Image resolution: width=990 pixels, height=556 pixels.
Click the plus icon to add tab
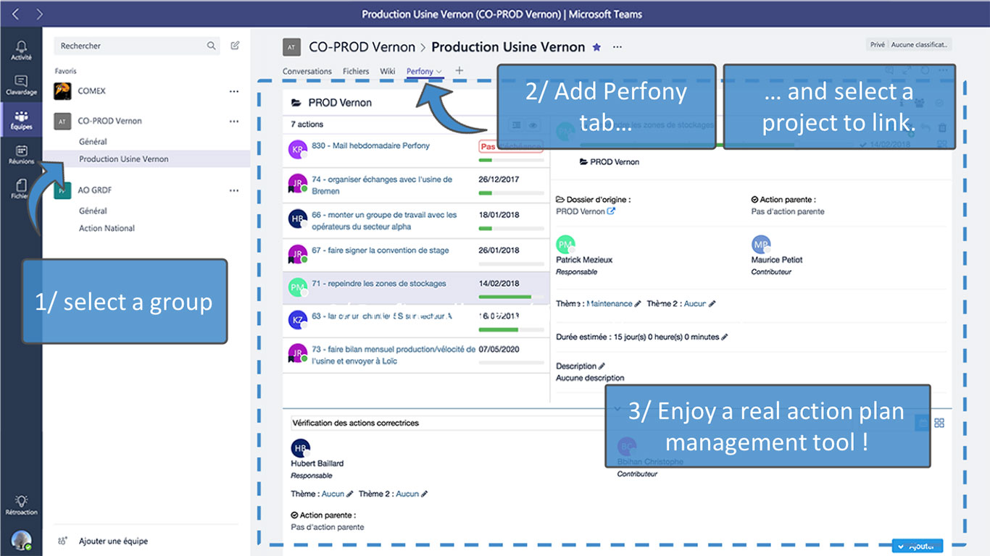(459, 71)
